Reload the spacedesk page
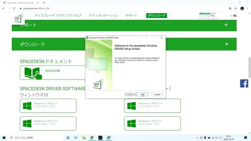The height and width of the screenshot is (141, 251). pos(14,9)
